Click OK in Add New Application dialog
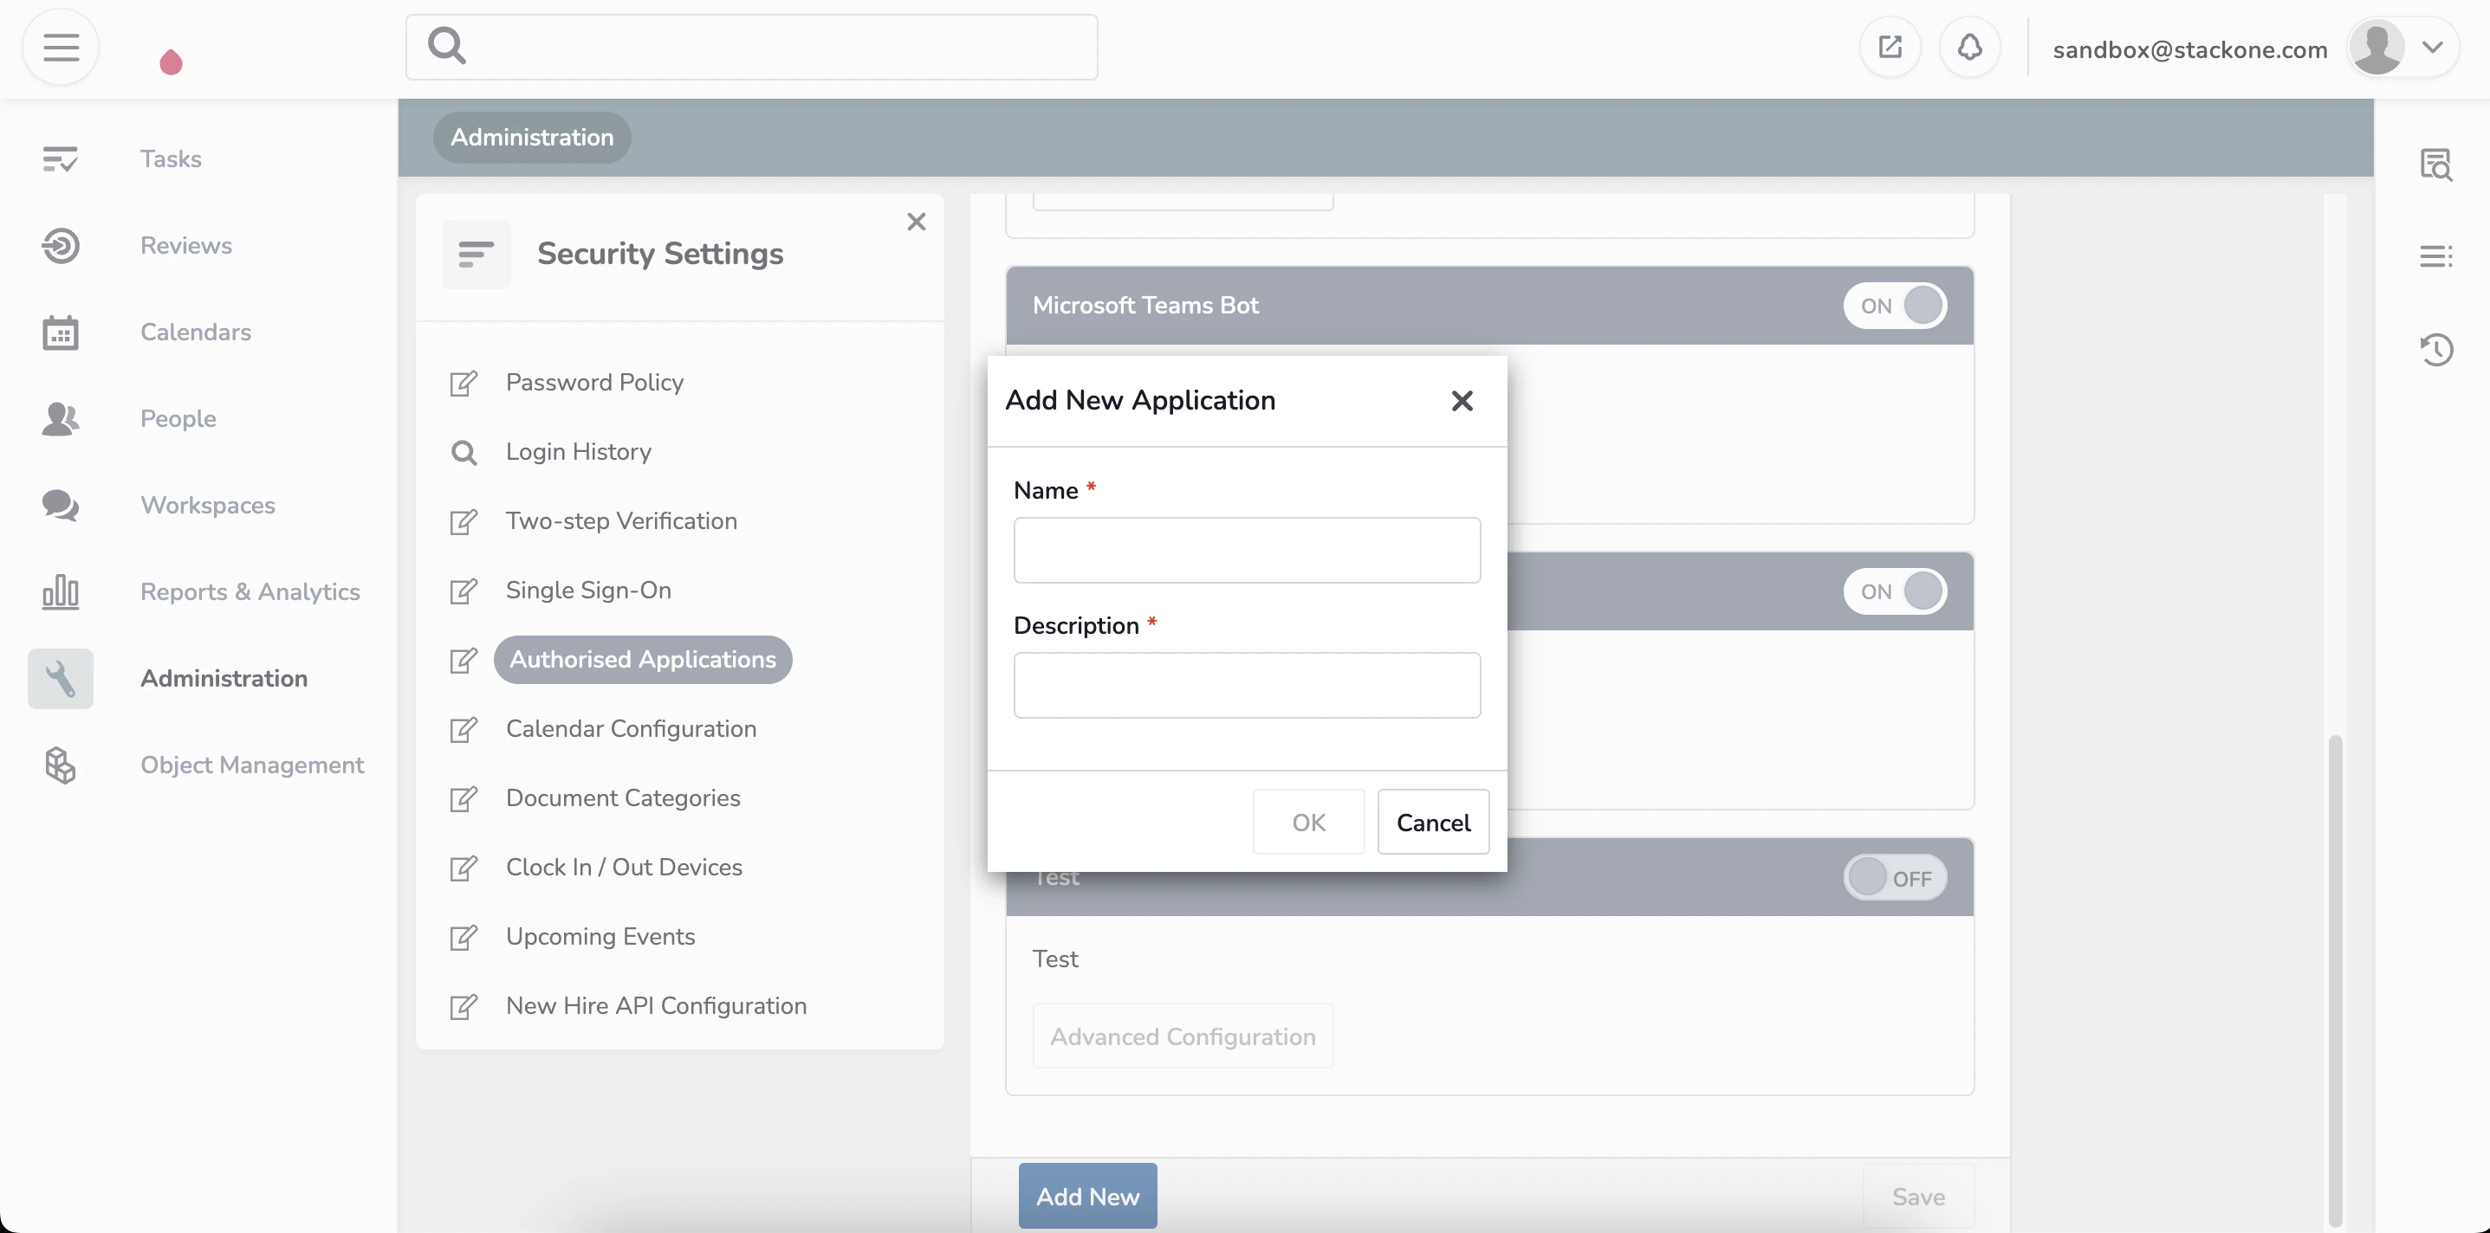This screenshot has width=2490, height=1233. 1308,822
